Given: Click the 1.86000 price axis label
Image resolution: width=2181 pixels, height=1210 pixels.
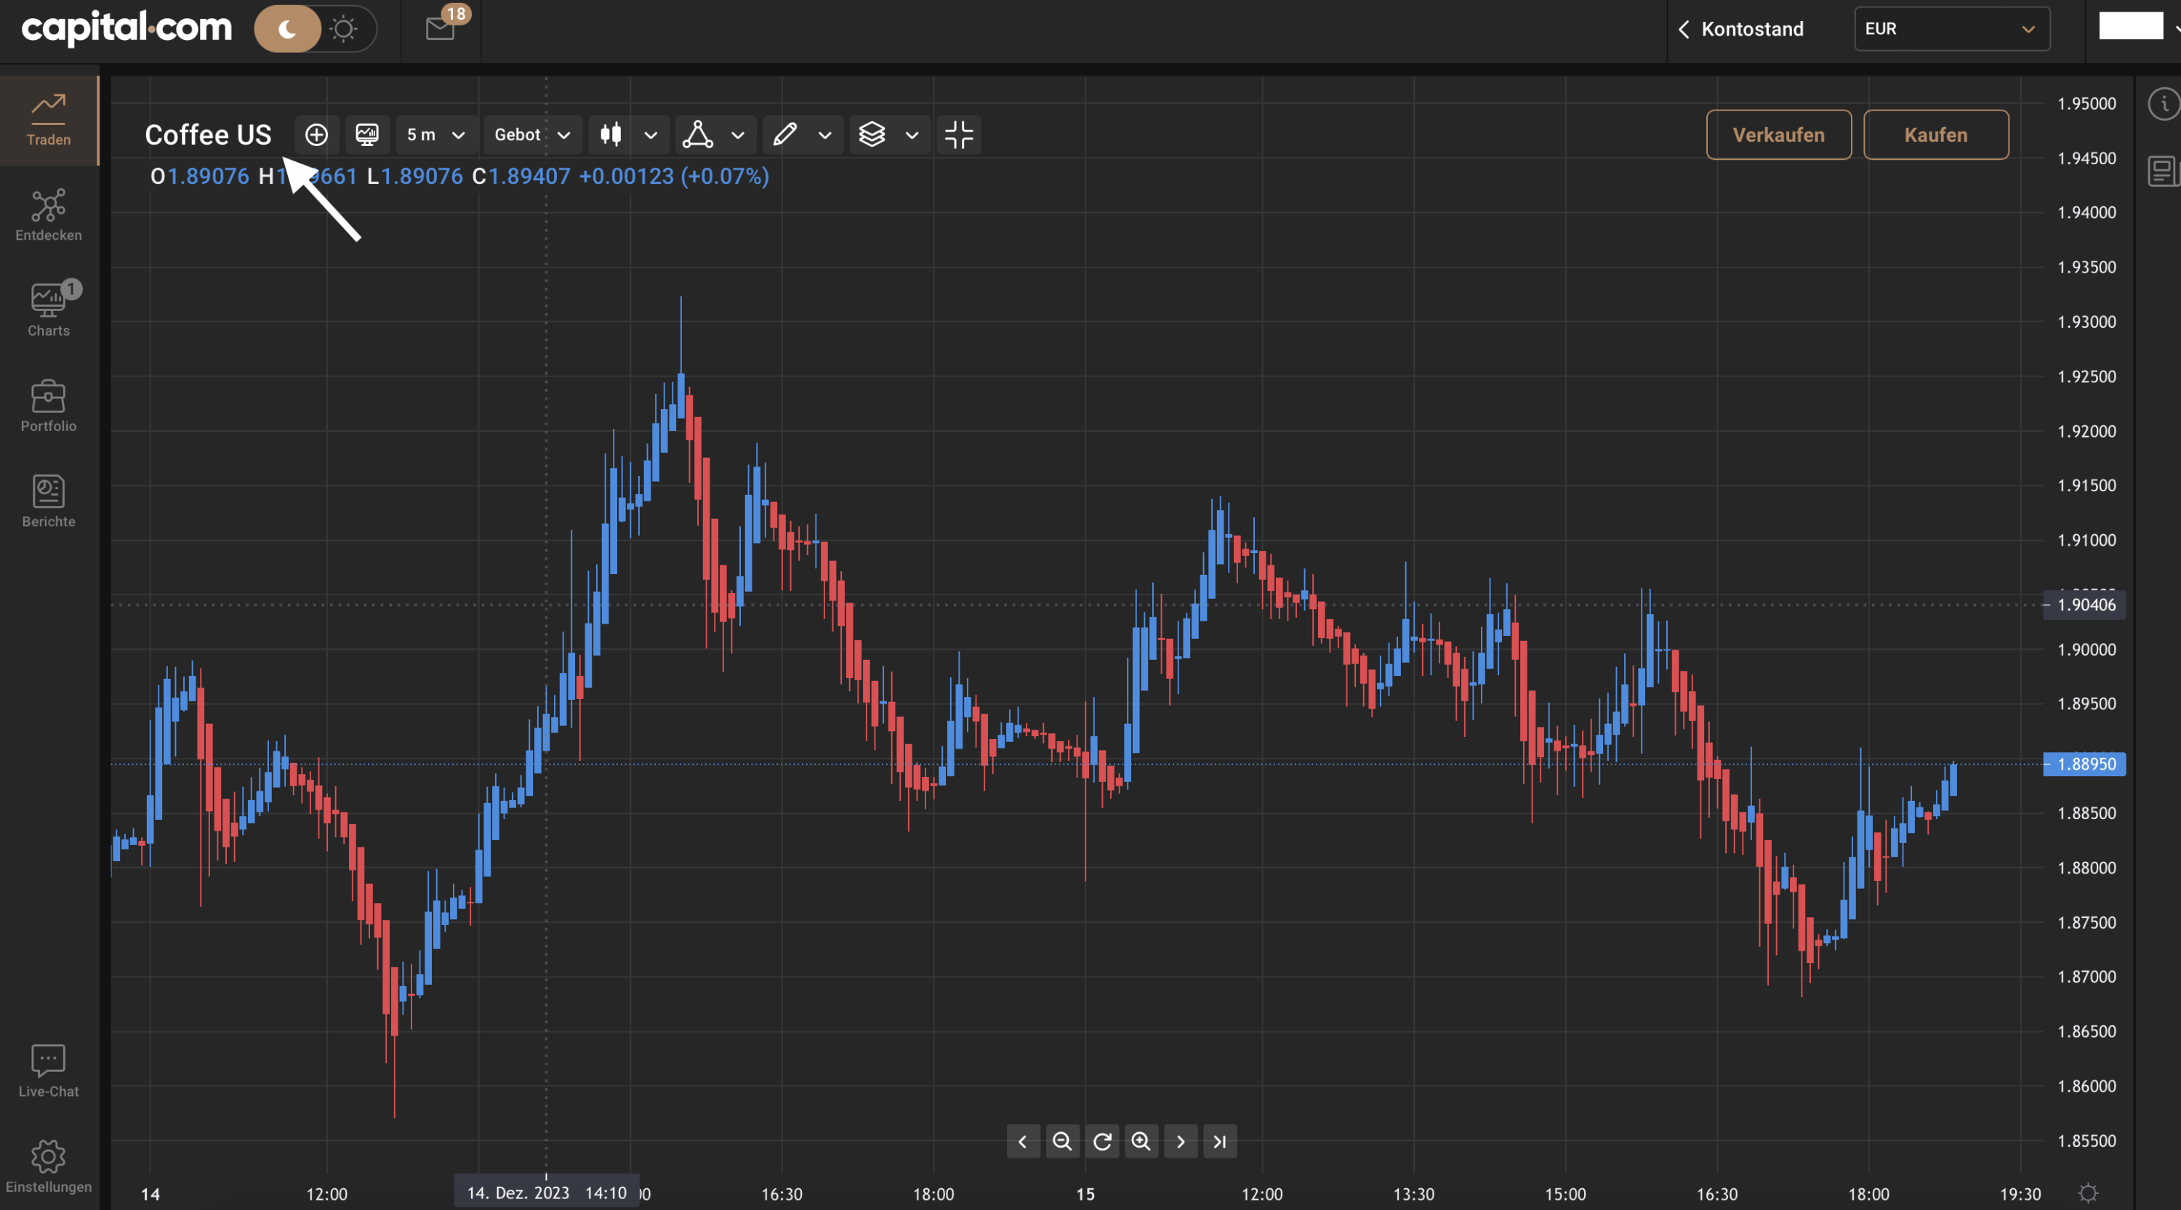Looking at the screenshot, I should (x=2086, y=1086).
